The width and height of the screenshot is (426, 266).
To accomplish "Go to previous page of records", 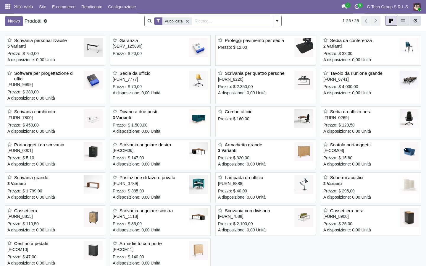I will (x=366, y=21).
